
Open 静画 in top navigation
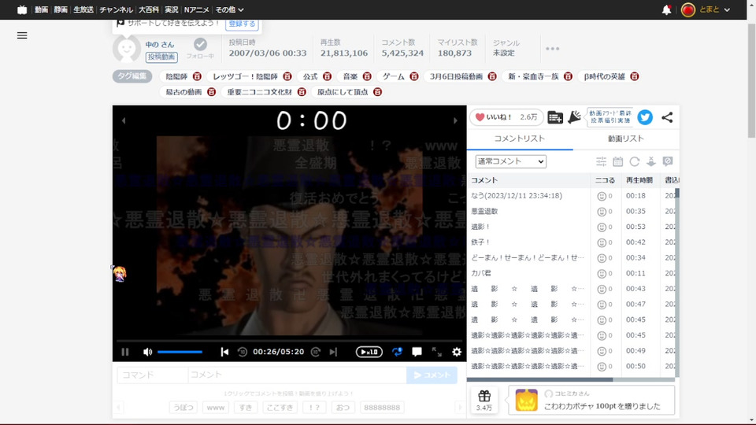tap(61, 9)
